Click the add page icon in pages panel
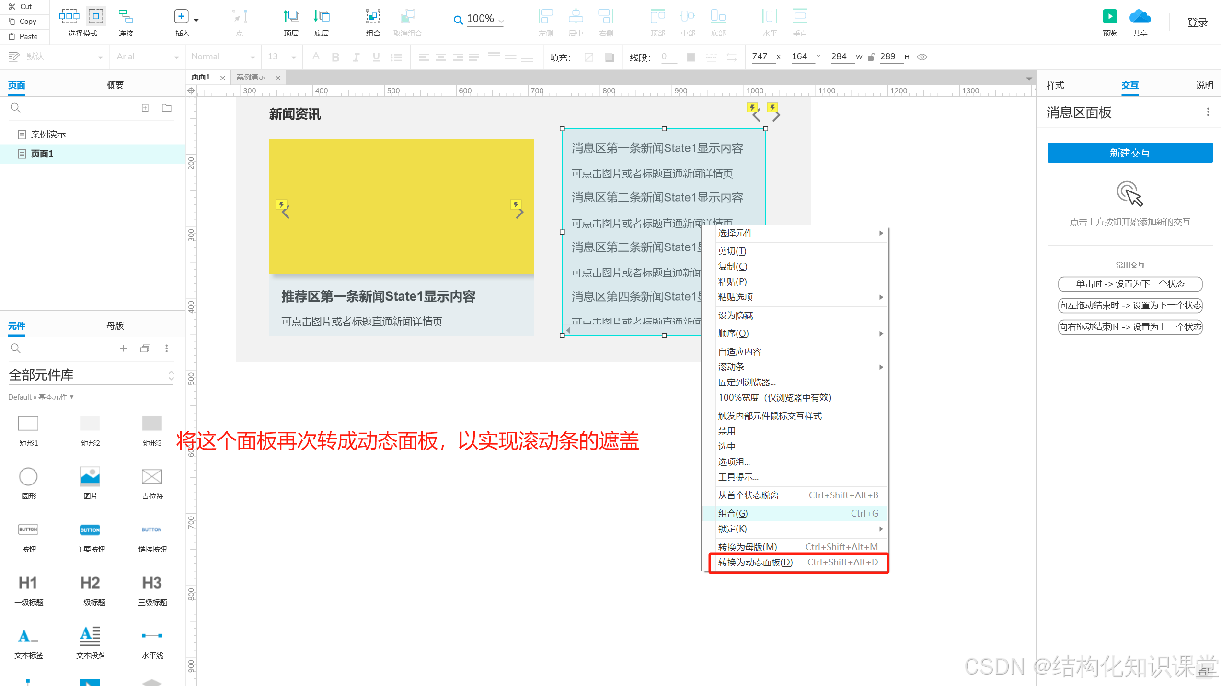 pyautogui.click(x=145, y=108)
